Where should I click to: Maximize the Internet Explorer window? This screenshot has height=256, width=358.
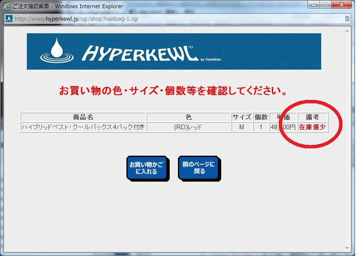tap(326, 5)
